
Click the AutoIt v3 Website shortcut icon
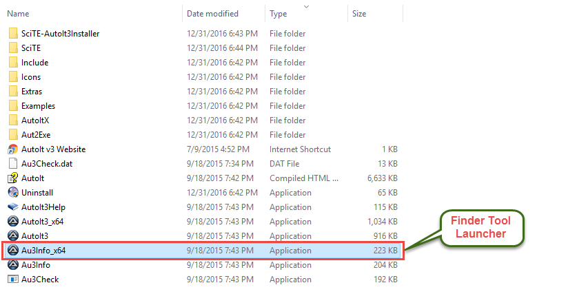(13, 149)
